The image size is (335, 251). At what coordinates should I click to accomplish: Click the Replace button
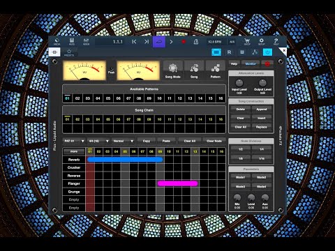[262, 127]
